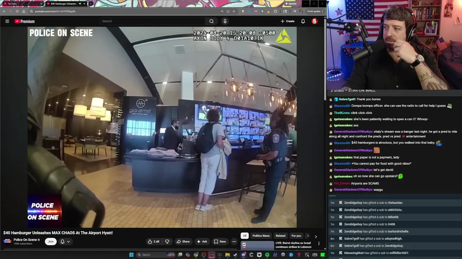The image size is (462, 259).
Task: Open YouTube notifications bell
Action: [x=303, y=21]
